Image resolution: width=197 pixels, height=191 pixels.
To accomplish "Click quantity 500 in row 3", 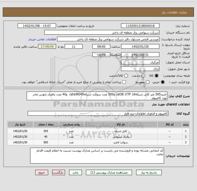I will tap(46, 142).
